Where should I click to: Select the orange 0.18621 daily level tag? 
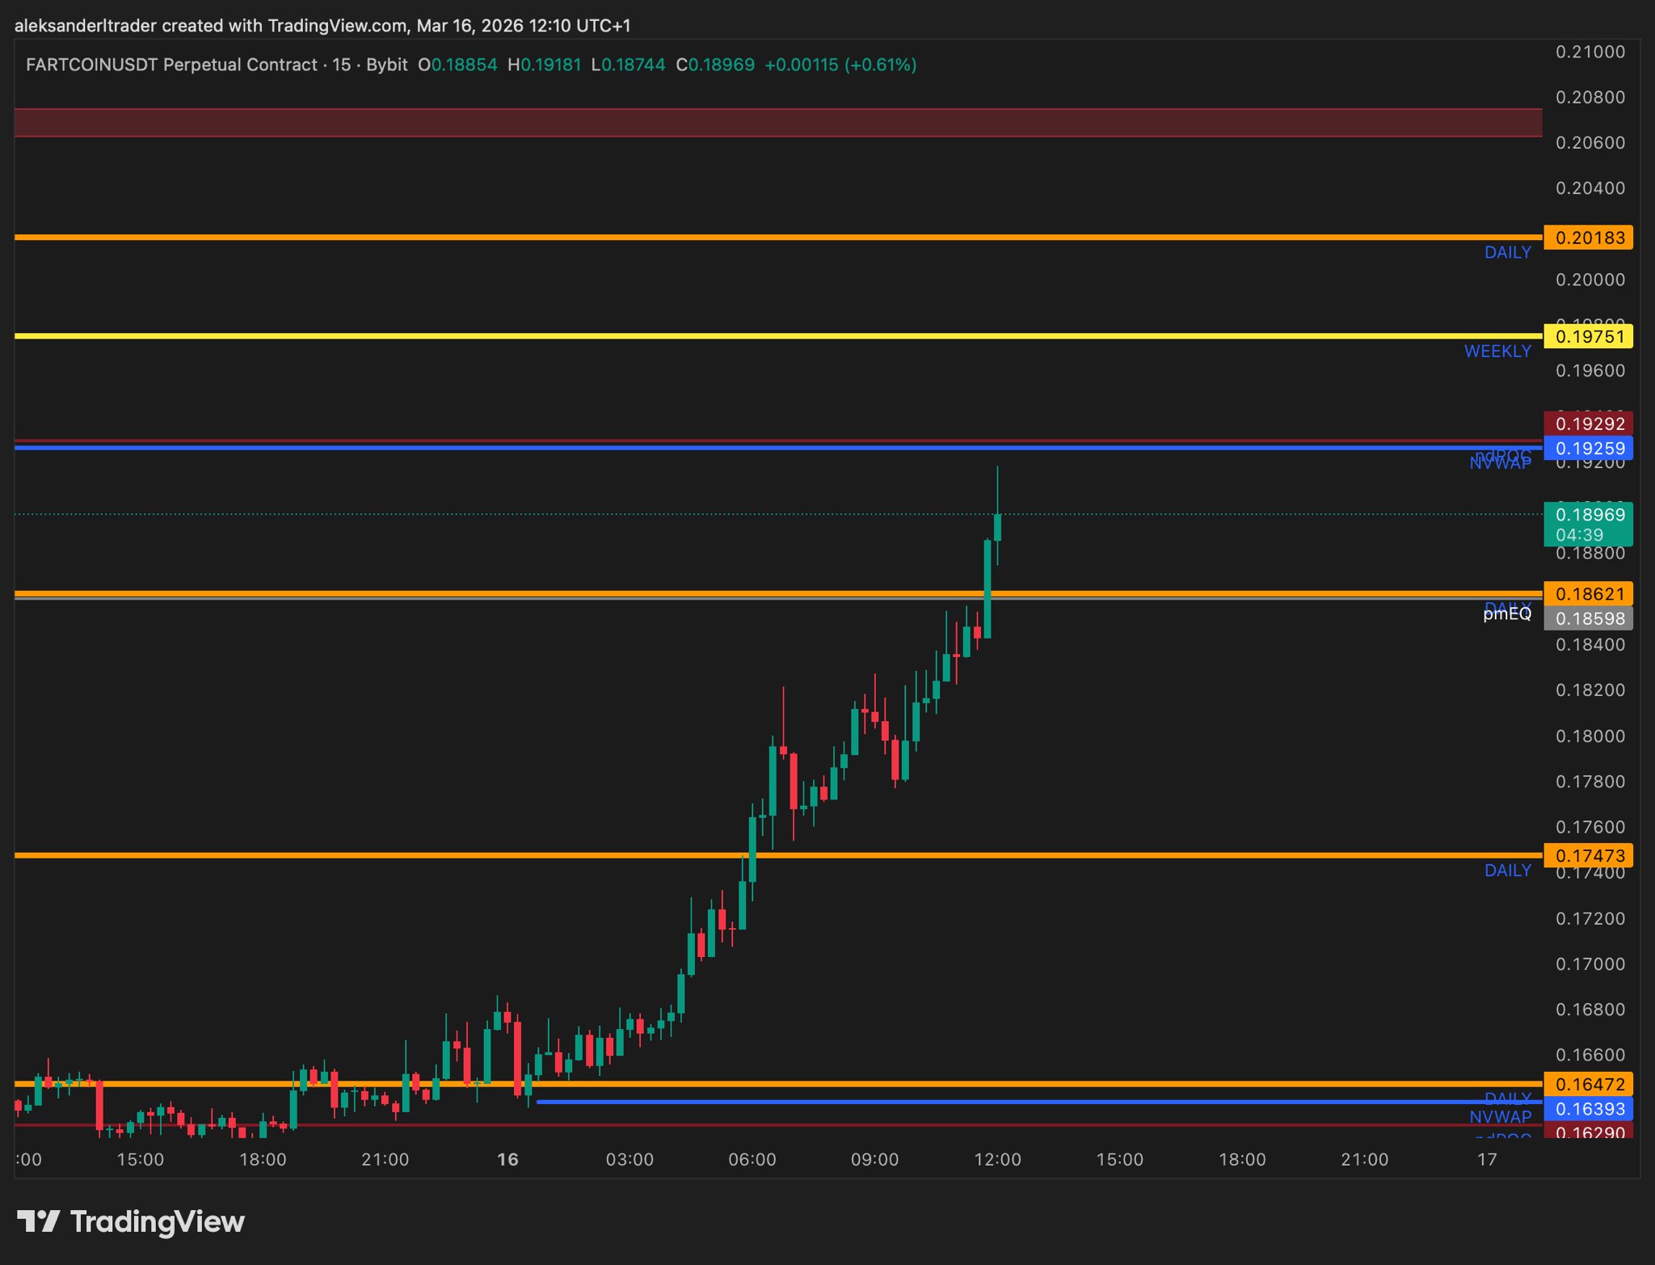[x=1588, y=593]
